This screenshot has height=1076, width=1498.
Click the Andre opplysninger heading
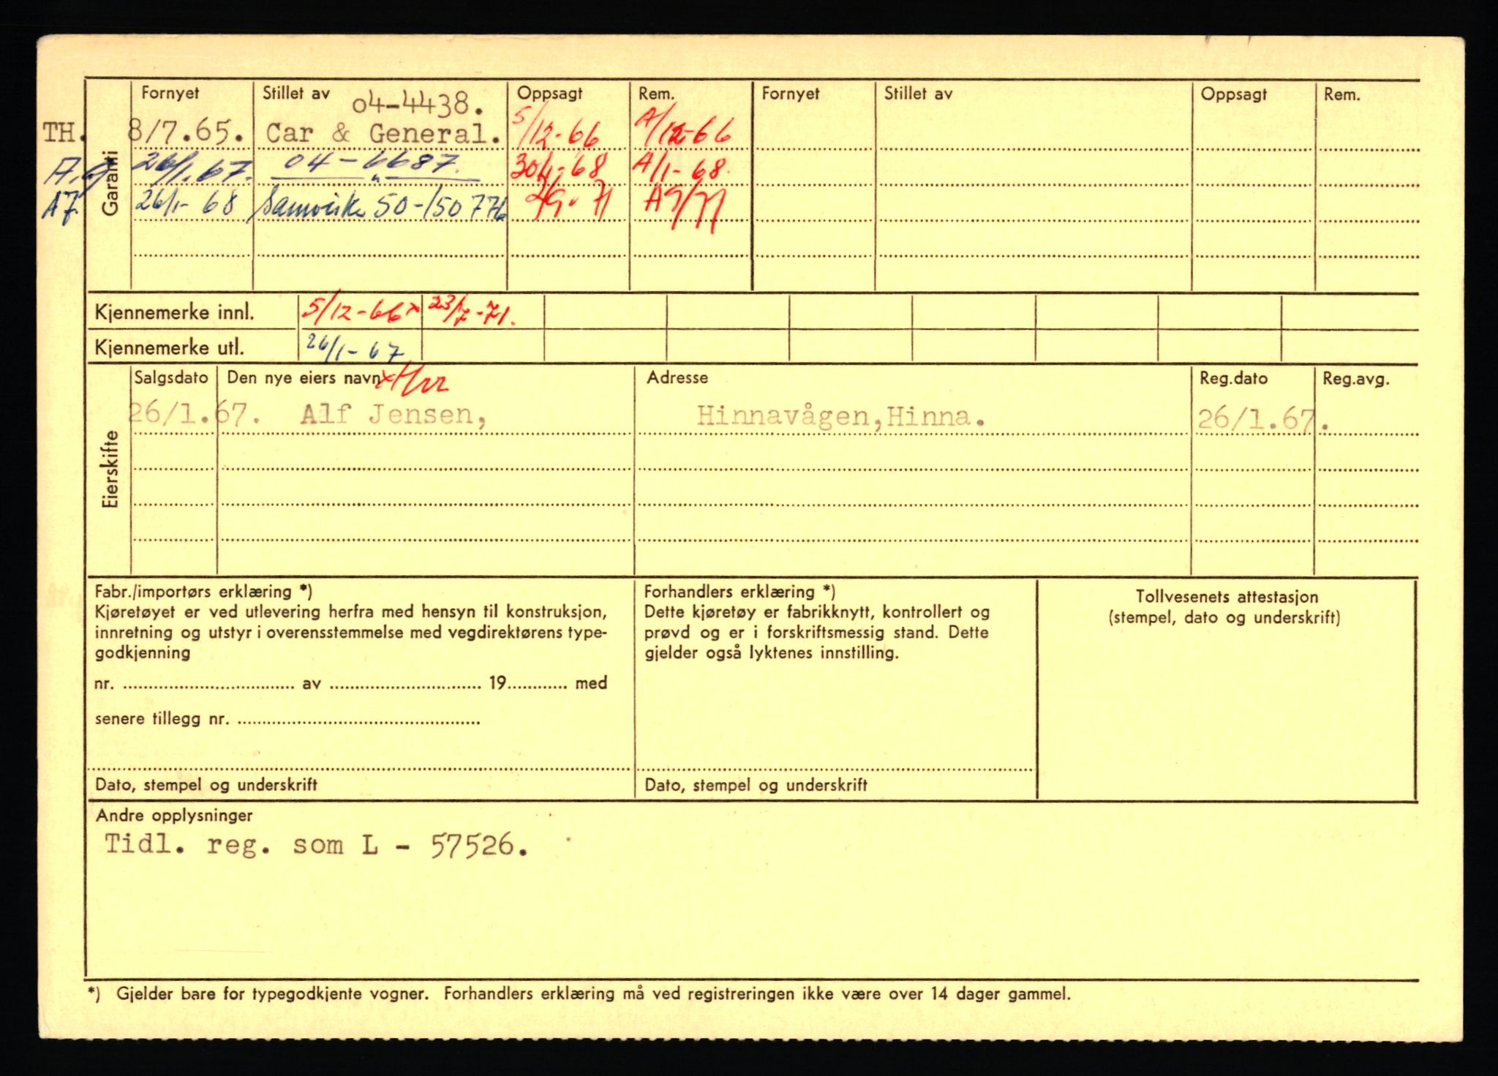click(x=174, y=815)
